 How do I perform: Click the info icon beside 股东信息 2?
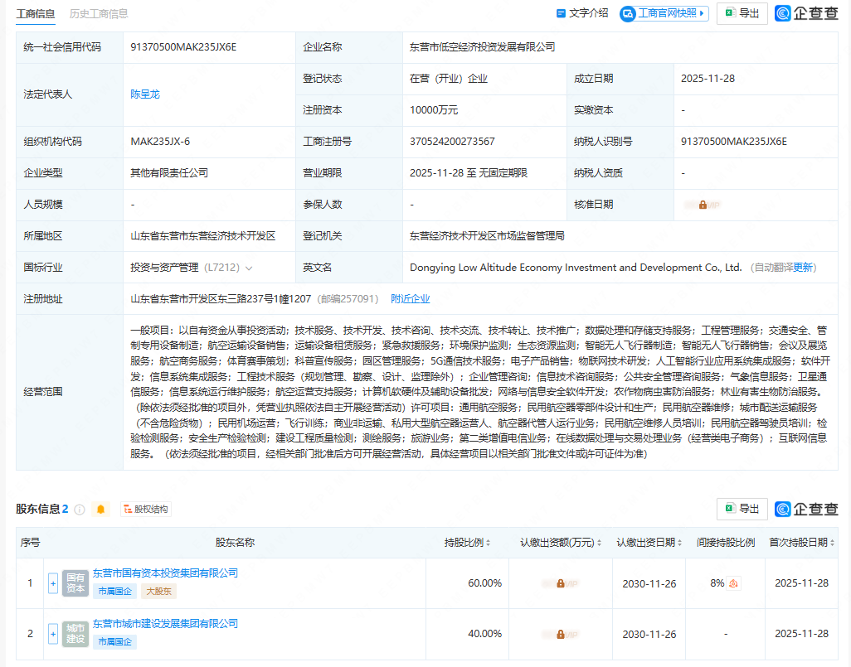[x=79, y=510]
